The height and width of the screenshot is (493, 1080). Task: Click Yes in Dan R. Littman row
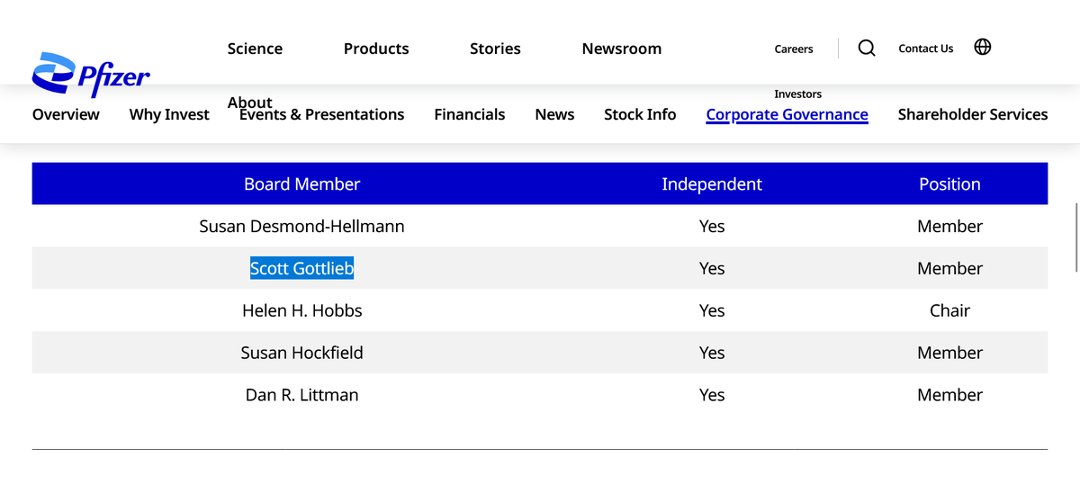[712, 395]
